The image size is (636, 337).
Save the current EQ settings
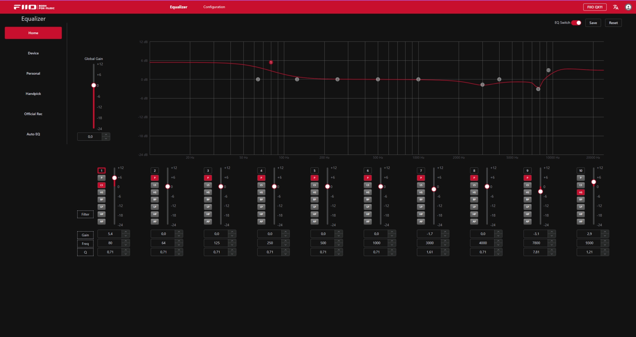click(x=593, y=23)
